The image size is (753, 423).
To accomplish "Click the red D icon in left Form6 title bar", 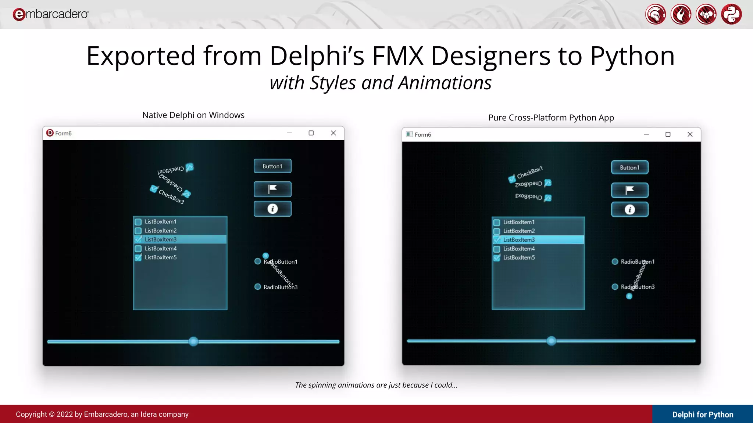I will point(50,133).
